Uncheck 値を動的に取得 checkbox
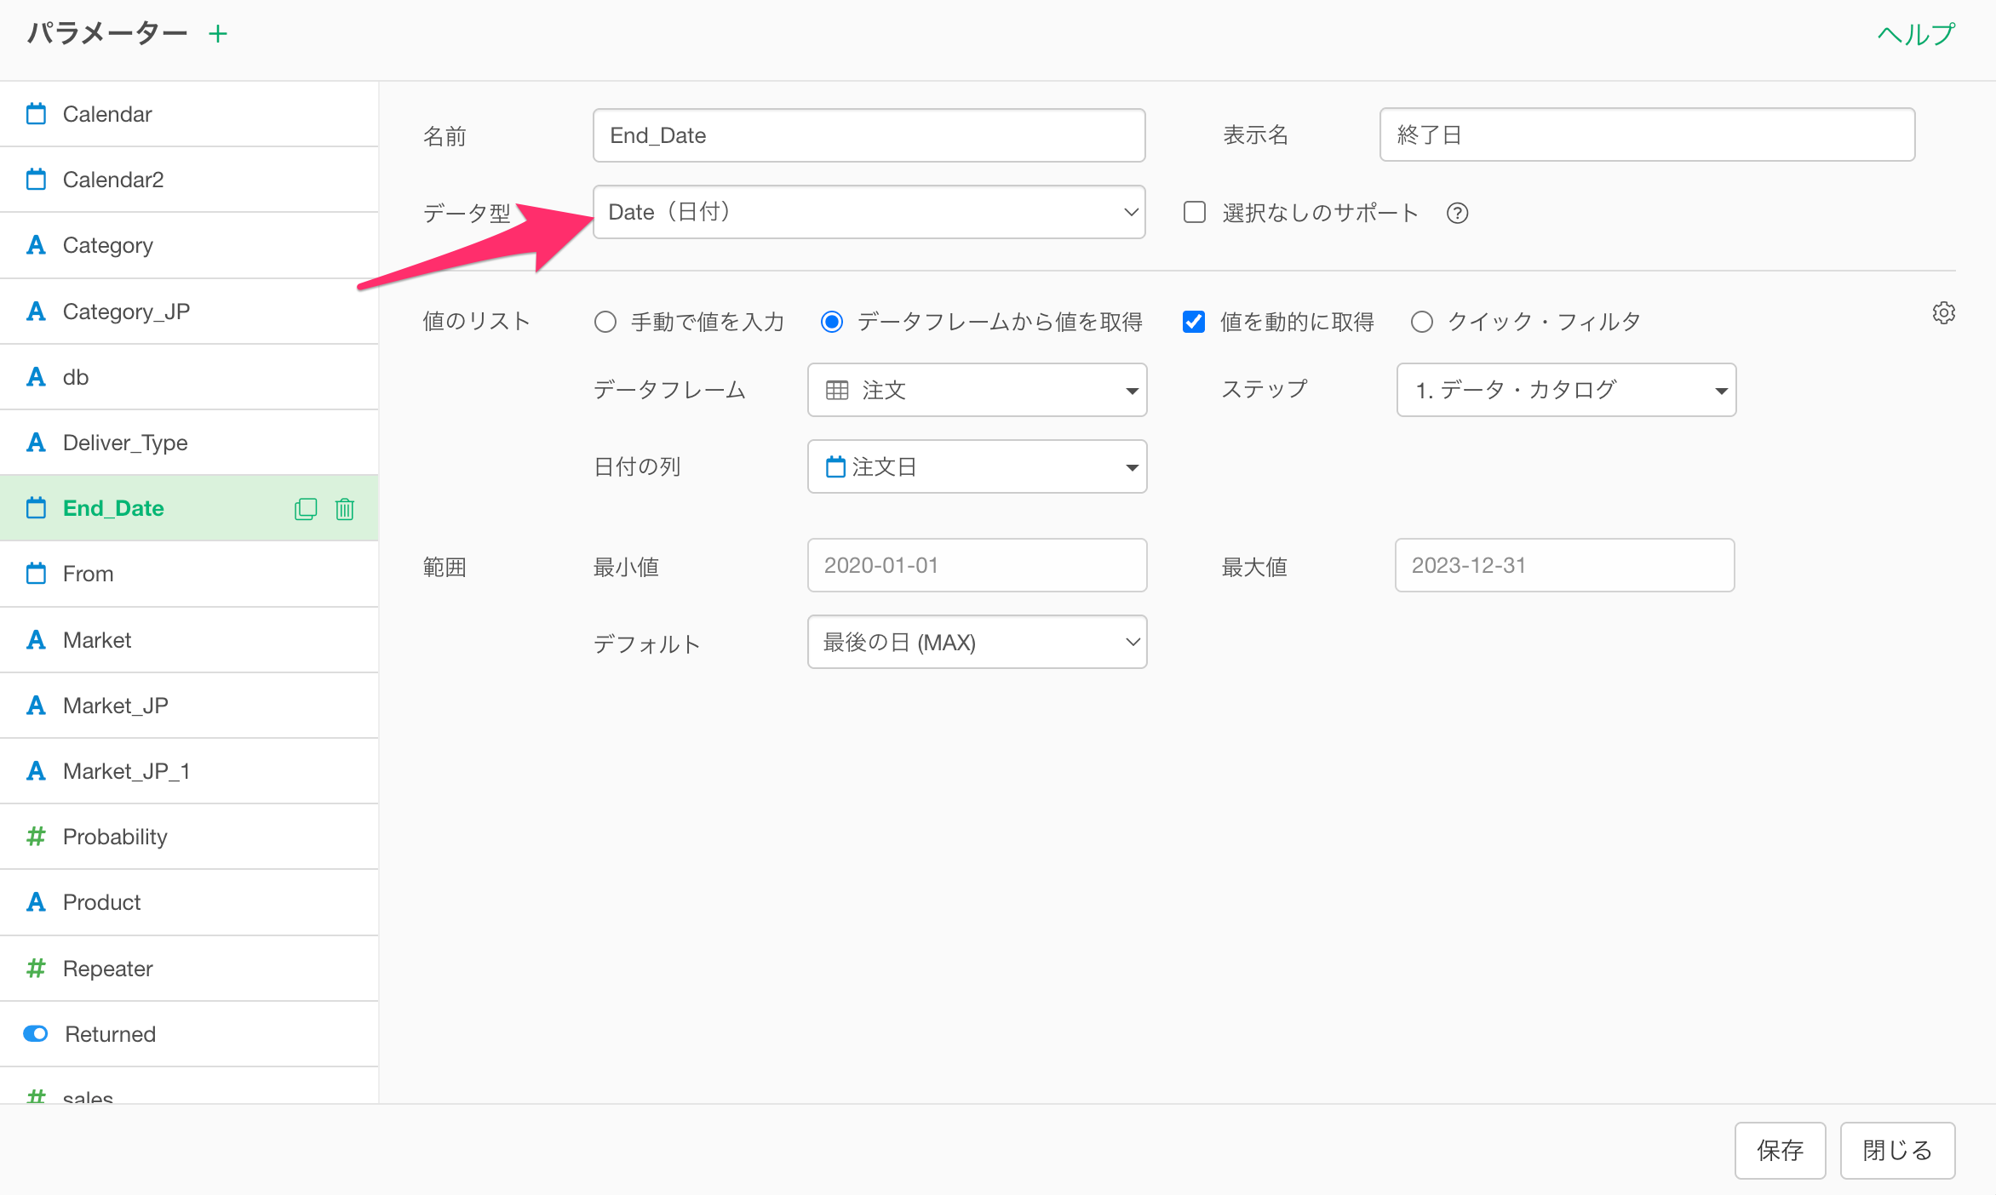The height and width of the screenshot is (1195, 1996). pos(1194,322)
